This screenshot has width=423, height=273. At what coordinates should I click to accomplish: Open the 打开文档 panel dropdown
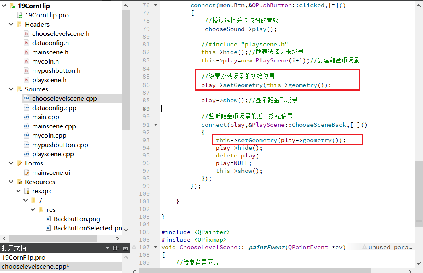pos(107,248)
